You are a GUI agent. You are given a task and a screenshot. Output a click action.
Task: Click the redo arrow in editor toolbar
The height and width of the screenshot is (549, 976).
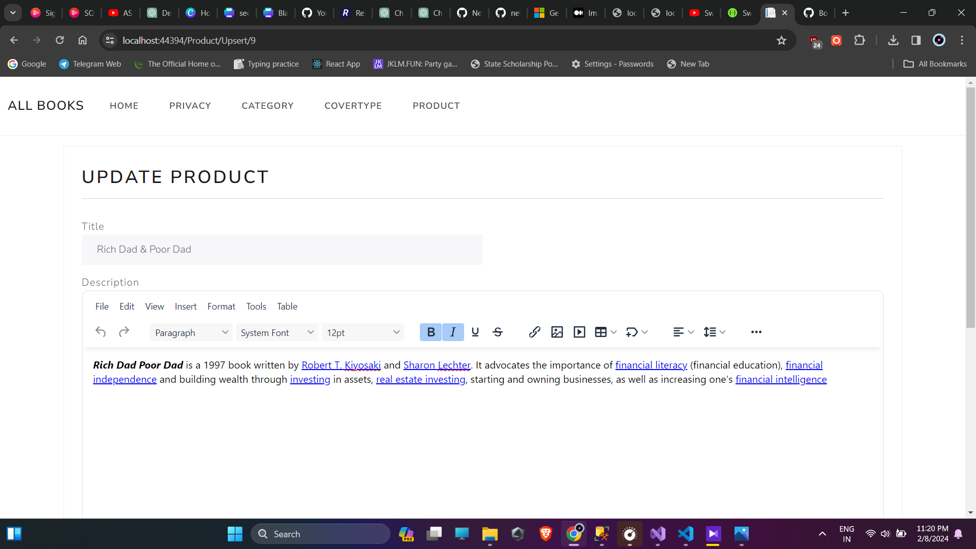coord(124,332)
